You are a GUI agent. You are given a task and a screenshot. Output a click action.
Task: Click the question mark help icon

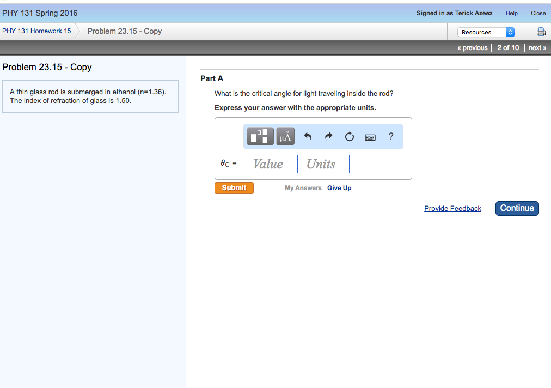click(391, 136)
